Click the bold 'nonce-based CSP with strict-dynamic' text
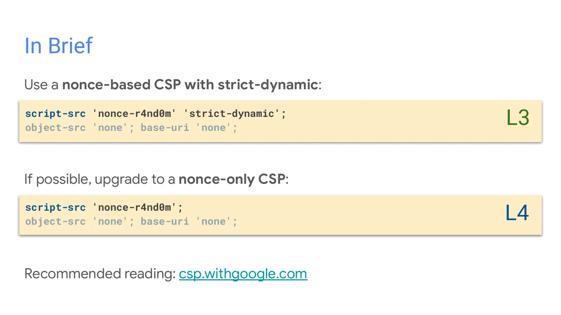 point(190,85)
